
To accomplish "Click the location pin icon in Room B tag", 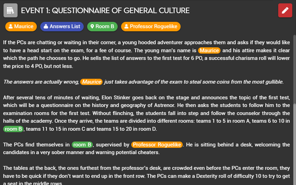I will tap(92, 26).
